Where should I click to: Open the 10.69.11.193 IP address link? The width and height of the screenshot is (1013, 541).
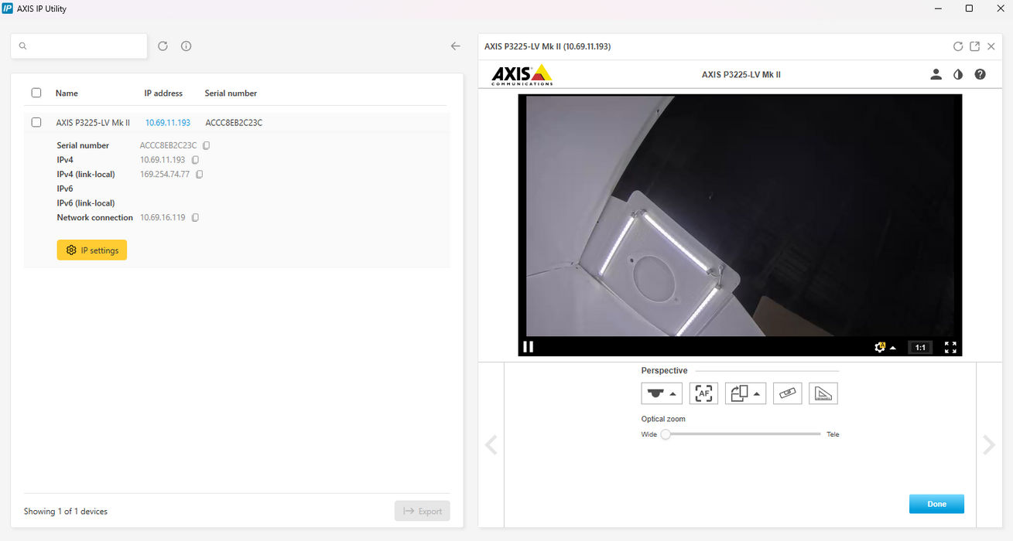pos(168,123)
